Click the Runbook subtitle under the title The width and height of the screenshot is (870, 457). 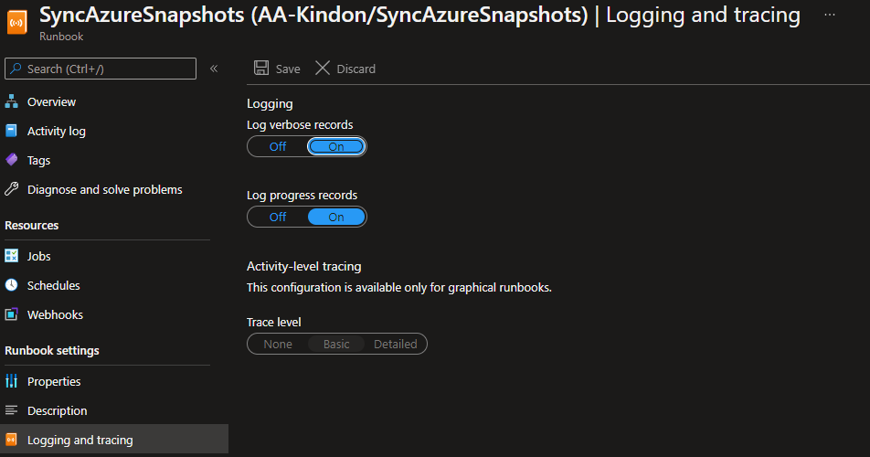pyautogui.click(x=61, y=37)
